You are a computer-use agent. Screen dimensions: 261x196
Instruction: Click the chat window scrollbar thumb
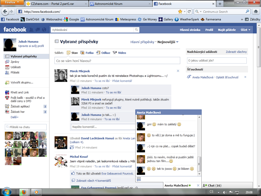[x=199, y=164]
